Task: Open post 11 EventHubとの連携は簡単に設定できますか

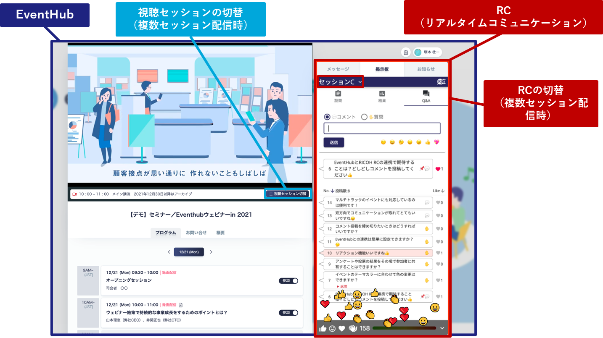Action: (378, 242)
